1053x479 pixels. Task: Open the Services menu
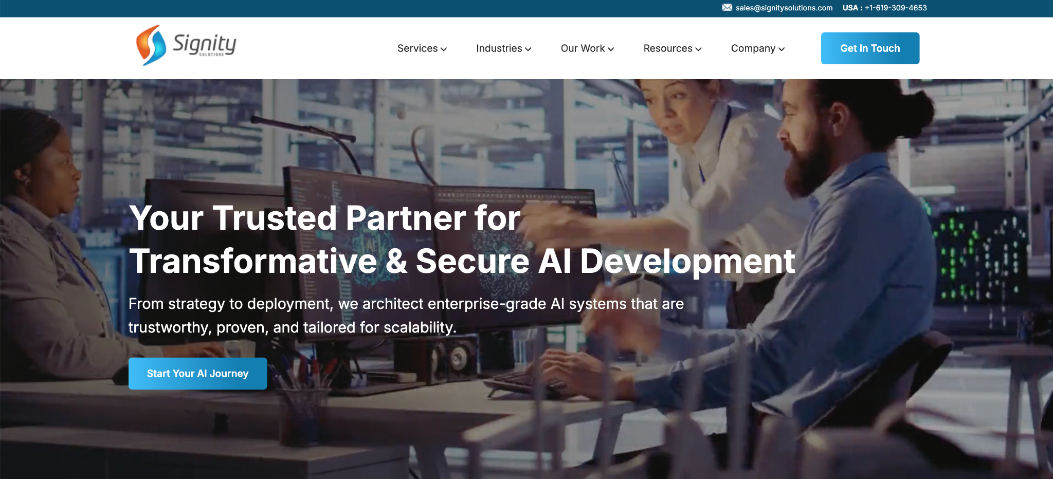[x=417, y=48]
